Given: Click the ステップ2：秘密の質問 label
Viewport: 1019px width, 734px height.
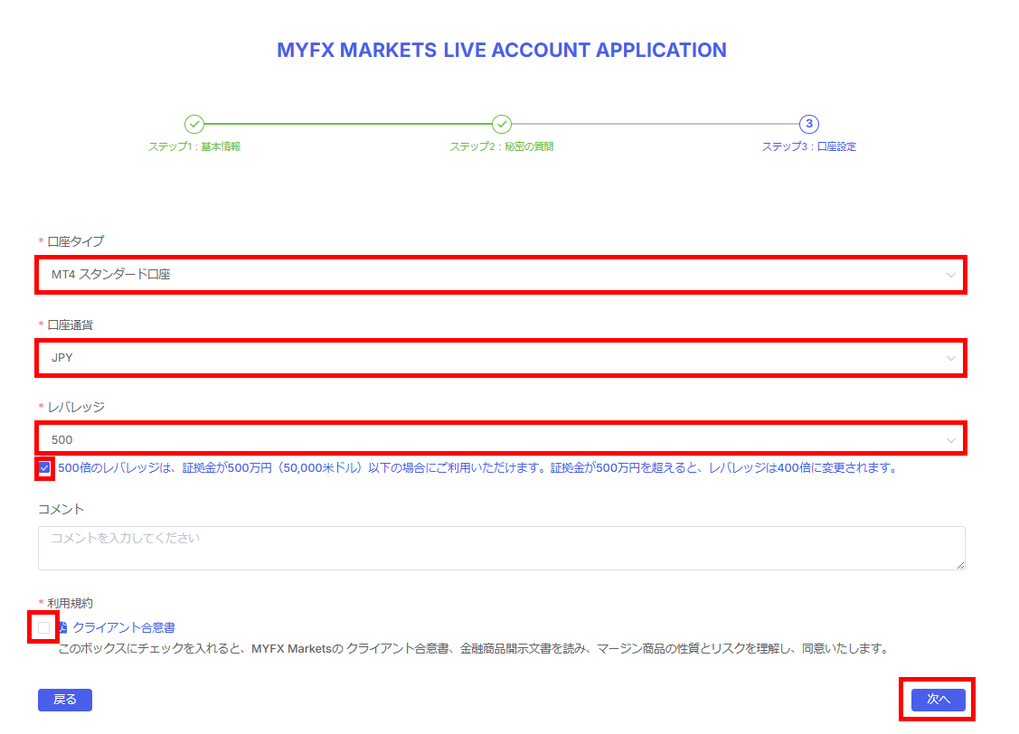Looking at the screenshot, I should pos(501,146).
